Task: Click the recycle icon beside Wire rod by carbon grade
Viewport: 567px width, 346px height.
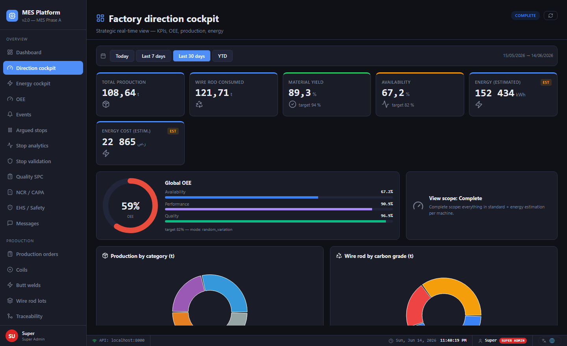Action: [339, 256]
